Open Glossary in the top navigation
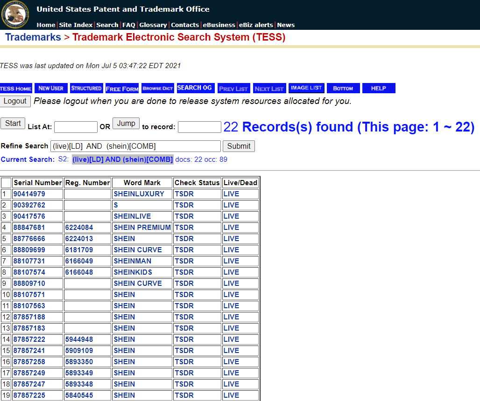 click(x=153, y=25)
